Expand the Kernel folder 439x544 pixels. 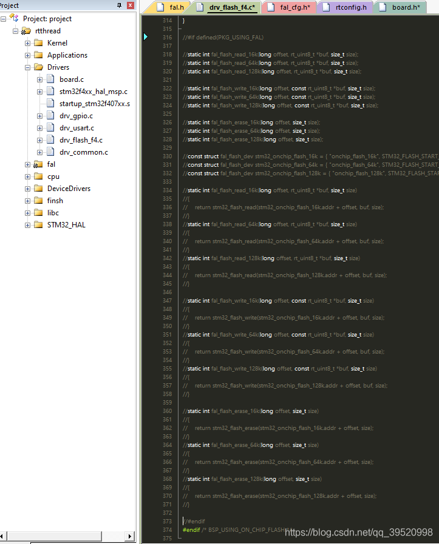click(27, 44)
